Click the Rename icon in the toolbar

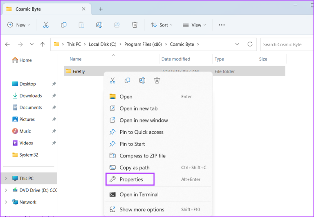pyautogui.click(x=99, y=25)
